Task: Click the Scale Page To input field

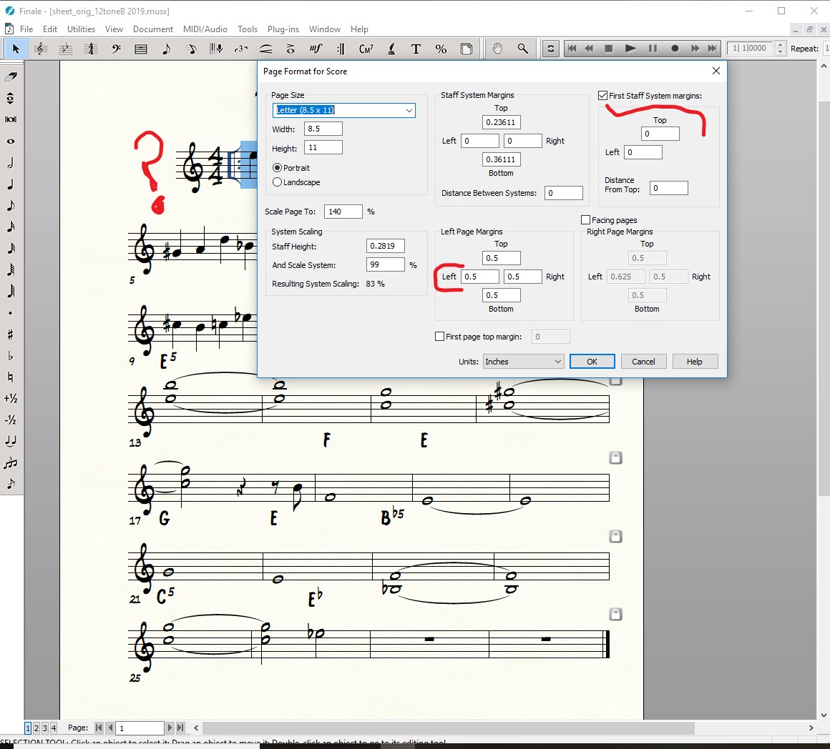Action: point(343,212)
